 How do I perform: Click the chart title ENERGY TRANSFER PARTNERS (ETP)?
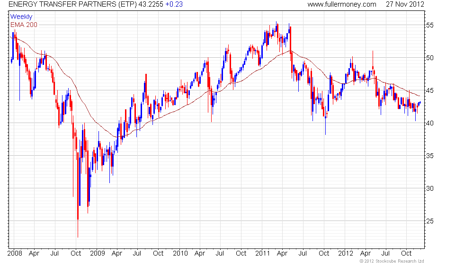coord(72,4)
